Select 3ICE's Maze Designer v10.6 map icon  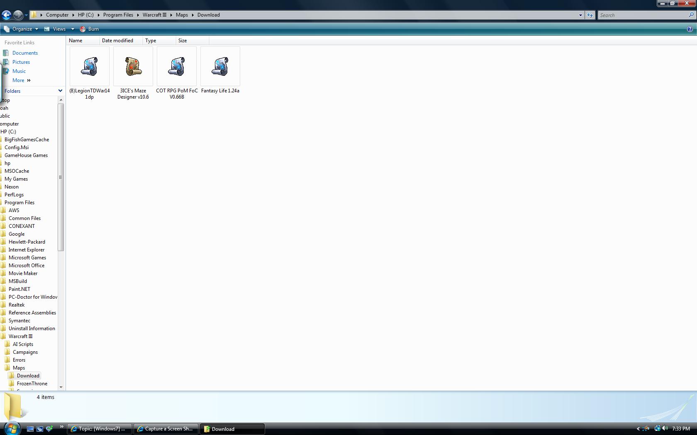tap(133, 67)
